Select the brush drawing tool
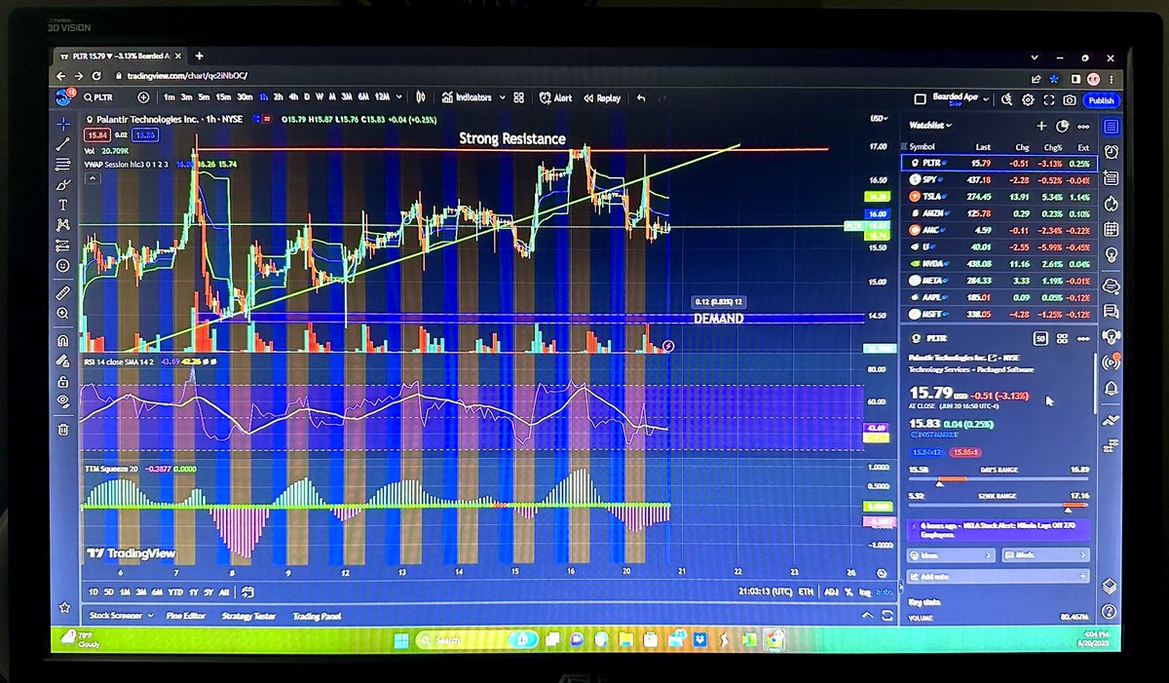 coord(63,184)
